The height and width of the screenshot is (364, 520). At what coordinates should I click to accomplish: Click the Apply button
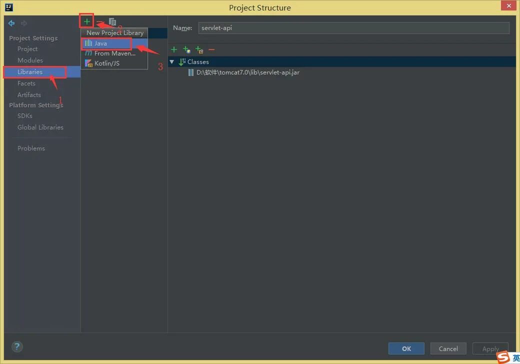click(490, 349)
